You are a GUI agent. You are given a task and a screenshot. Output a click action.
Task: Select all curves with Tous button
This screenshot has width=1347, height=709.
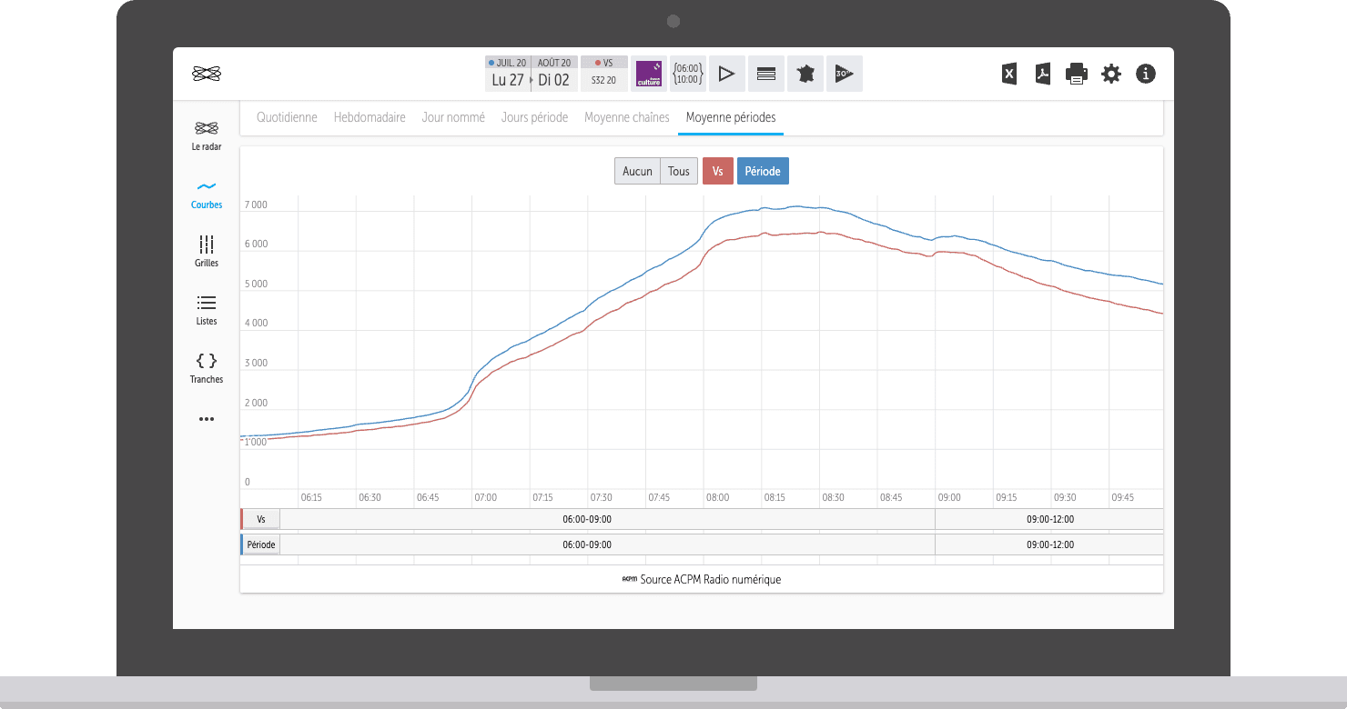[679, 171]
